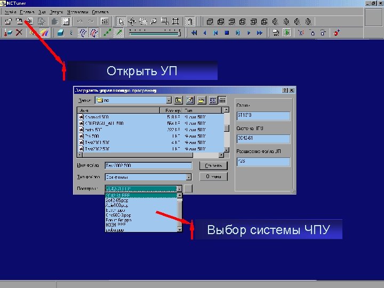384x288 pixels.
Task: Click the solid green arrow icon
Action: click(119, 33)
